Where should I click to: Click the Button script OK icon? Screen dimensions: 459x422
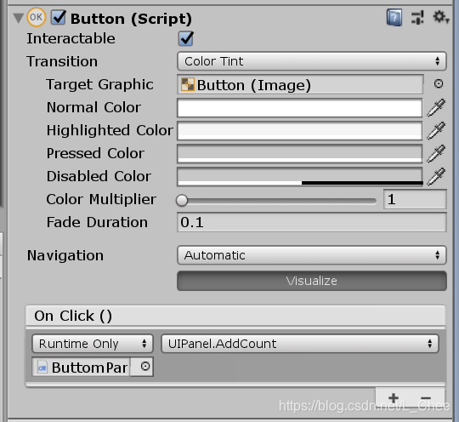point(37,17)
